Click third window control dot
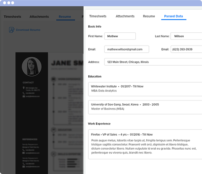 (13, 3)
